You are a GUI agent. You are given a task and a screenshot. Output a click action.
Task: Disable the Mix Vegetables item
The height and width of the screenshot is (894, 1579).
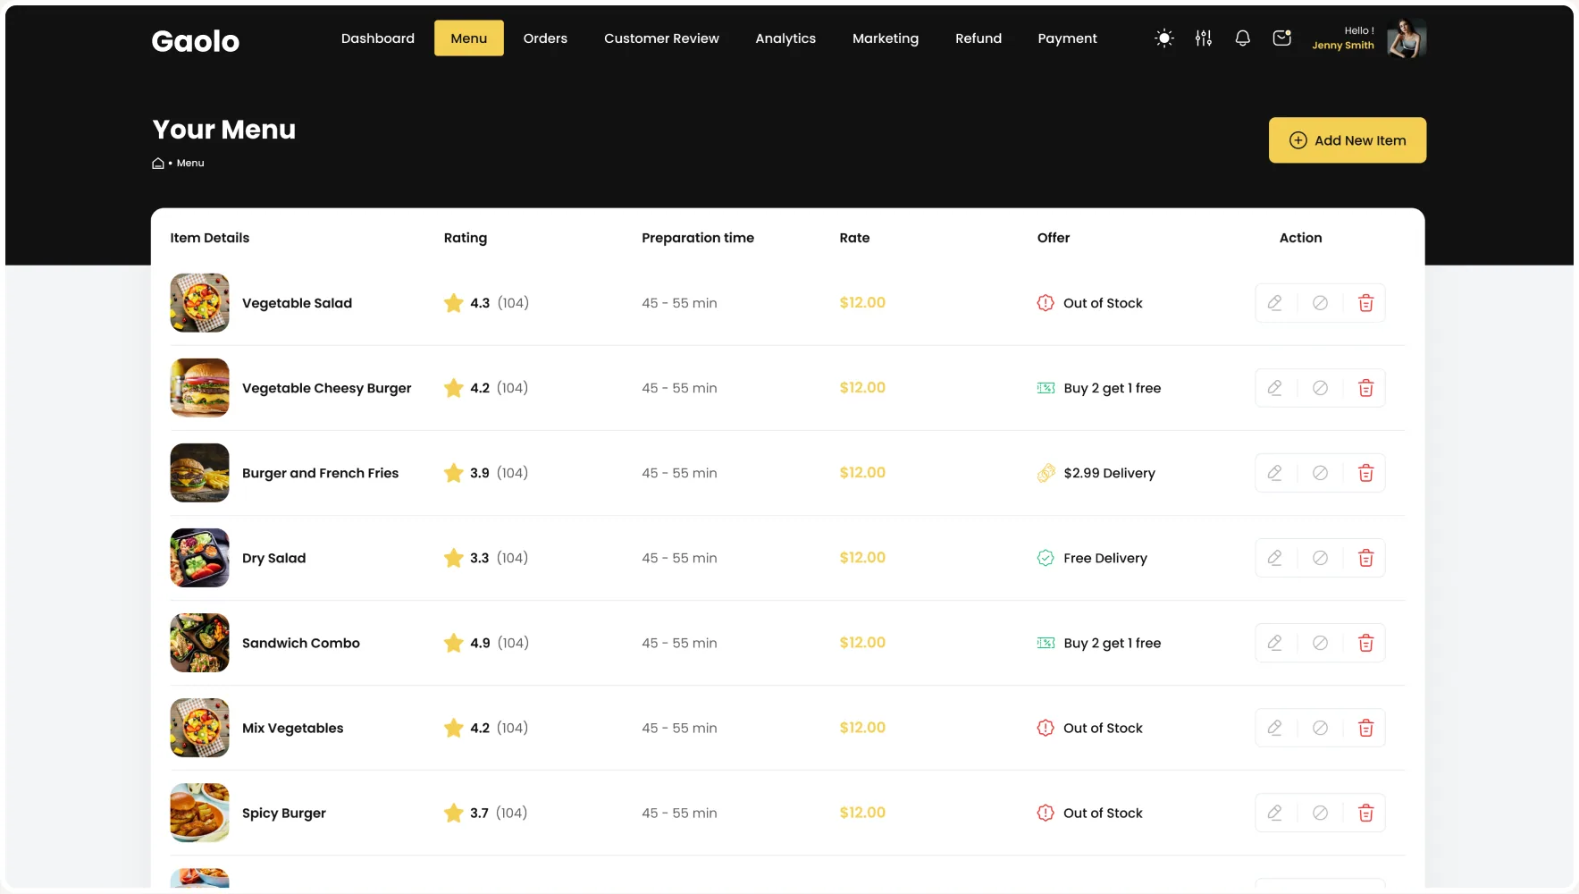click(1320, 728)
